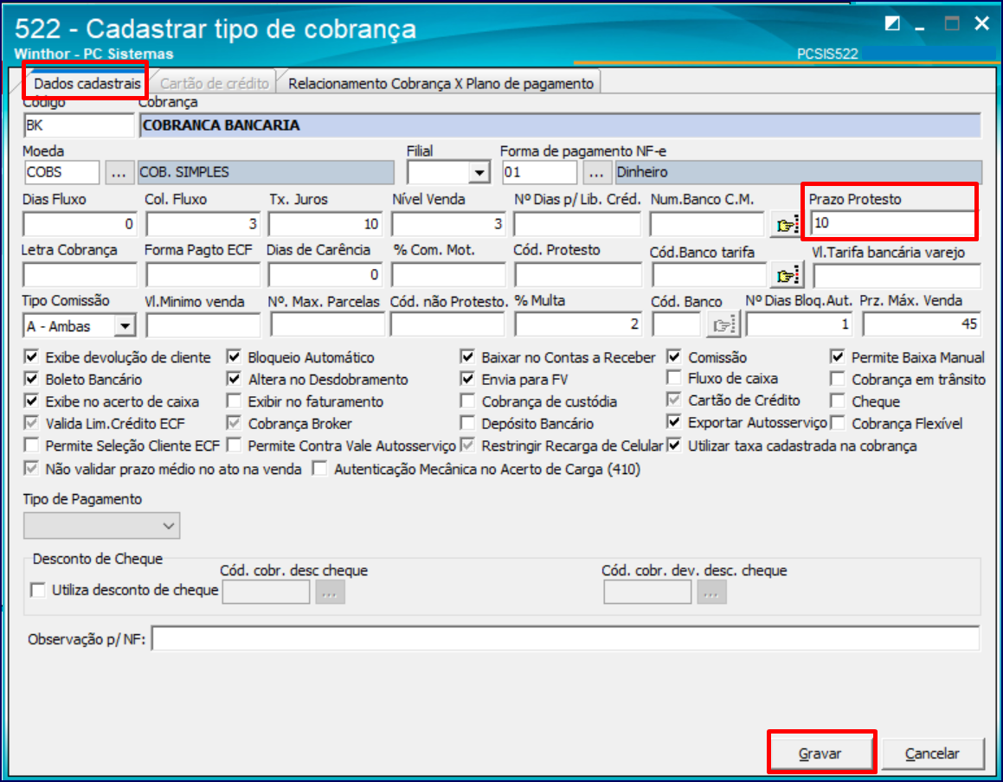Click the Cancelar button
The height and width of the screenshot is (782, 1003).
(x=932, y=753)
